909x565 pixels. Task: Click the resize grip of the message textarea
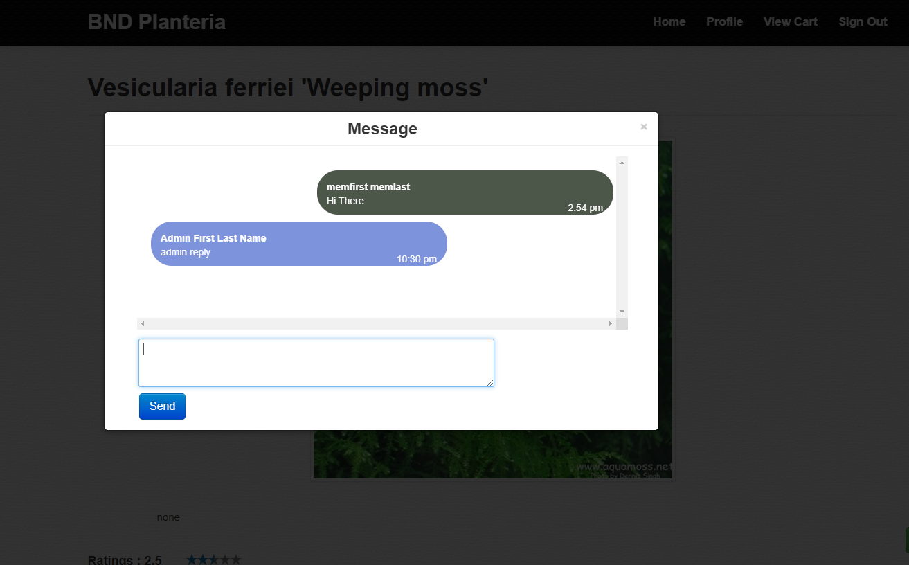click(x=490, y=383)
